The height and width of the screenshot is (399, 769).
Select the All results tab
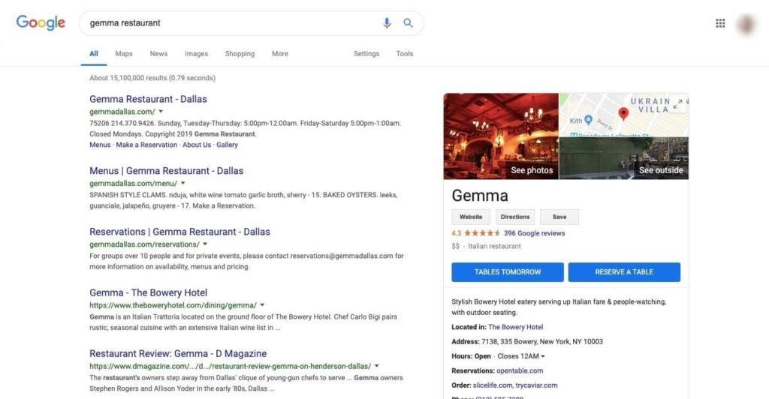coord(94,54)
